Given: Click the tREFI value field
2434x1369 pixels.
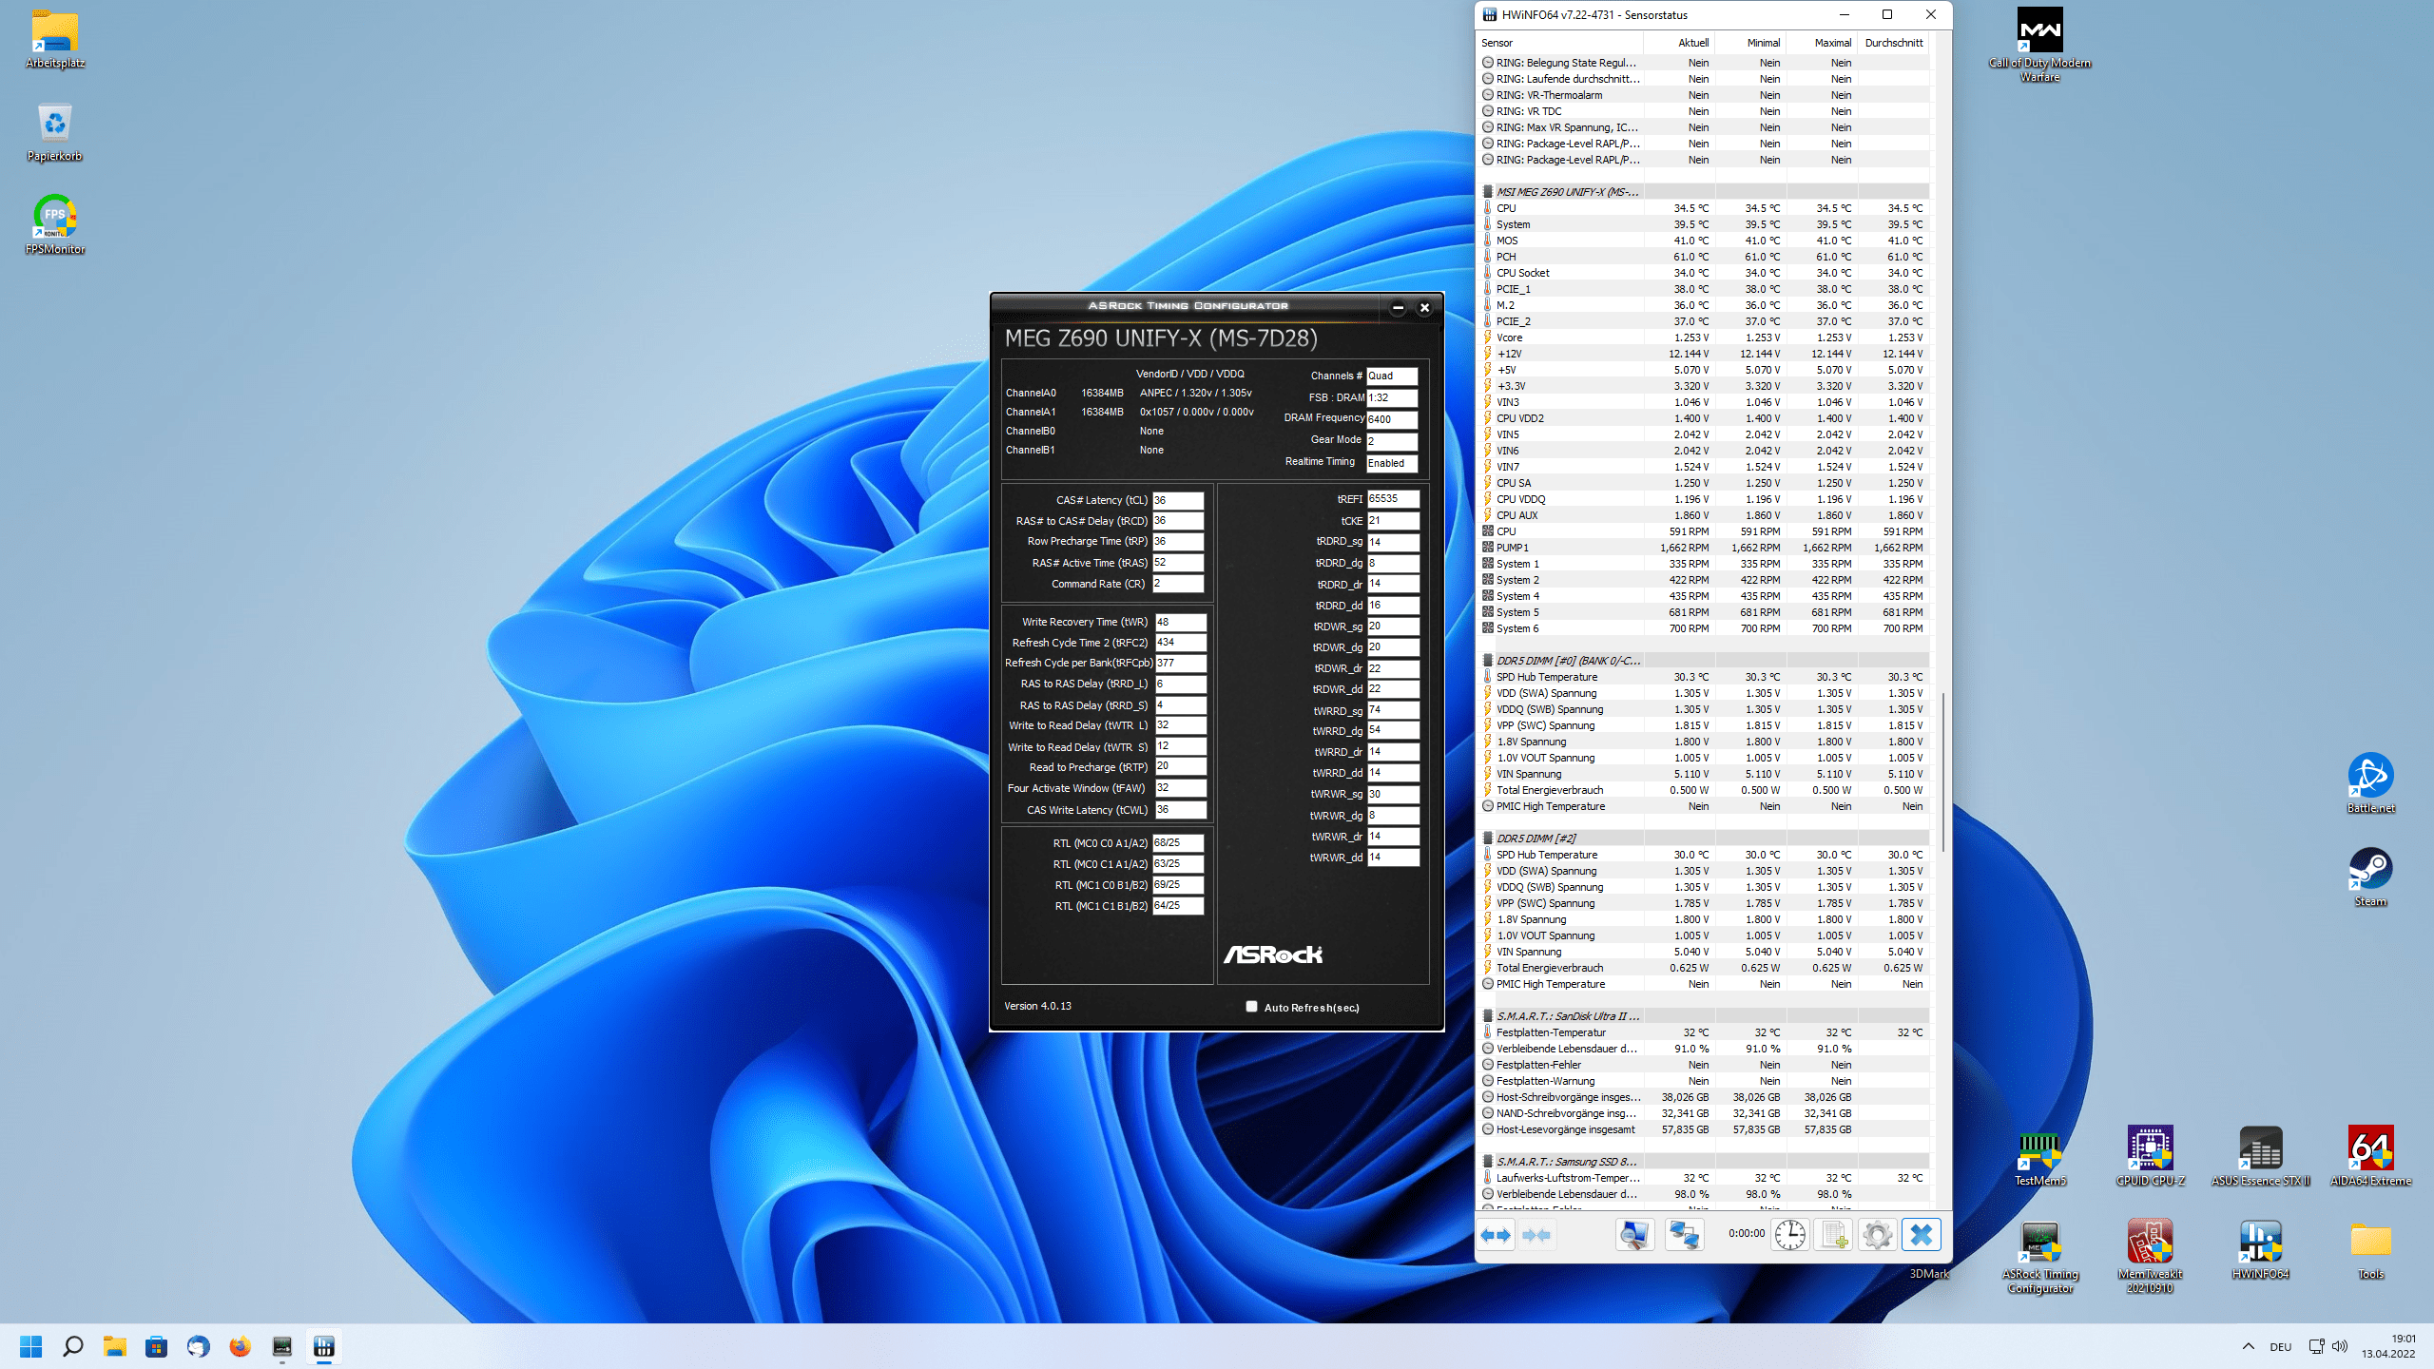Looking at the screenshot, I should pos(1393,499).
